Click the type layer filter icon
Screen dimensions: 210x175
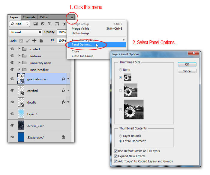click(50, 24)
